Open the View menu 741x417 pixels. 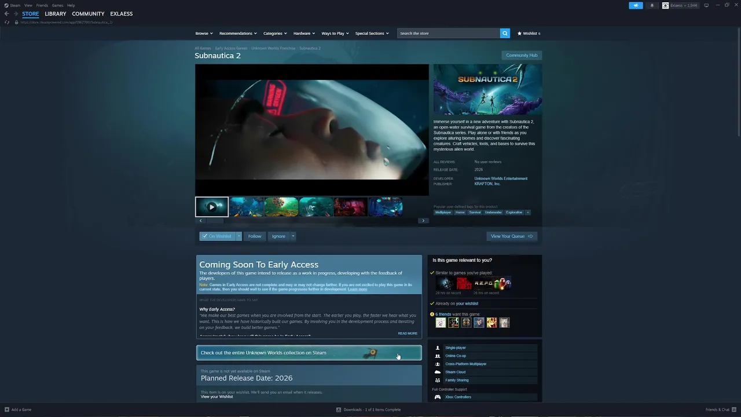[x=28, y=5]
